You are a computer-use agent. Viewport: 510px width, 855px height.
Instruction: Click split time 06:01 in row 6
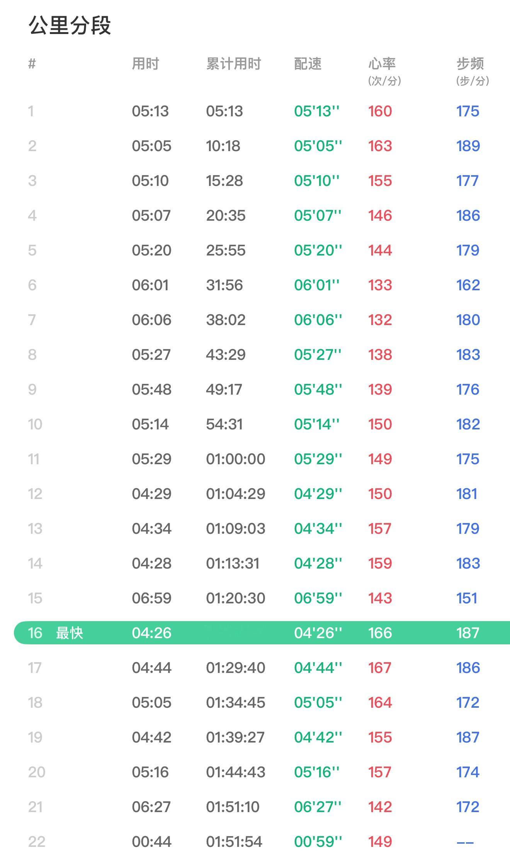coord(150,285)
